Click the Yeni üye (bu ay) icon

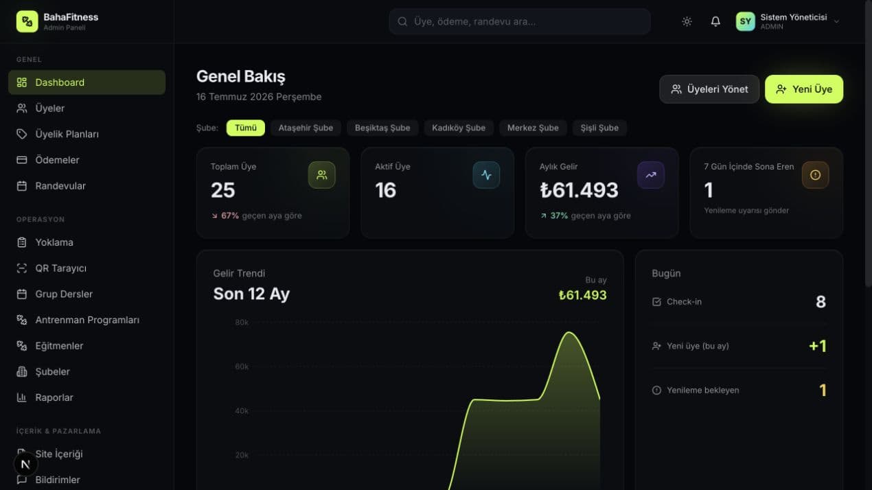click(656, 346)
